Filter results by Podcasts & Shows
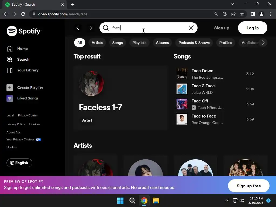The height and width of the screenshot is (207, 276). click(x=194, y=43)
